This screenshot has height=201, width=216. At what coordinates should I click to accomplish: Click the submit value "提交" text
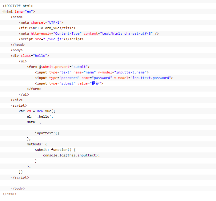click(95, 83)
